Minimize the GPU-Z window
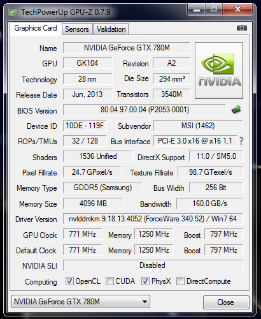 click(197, 10)
